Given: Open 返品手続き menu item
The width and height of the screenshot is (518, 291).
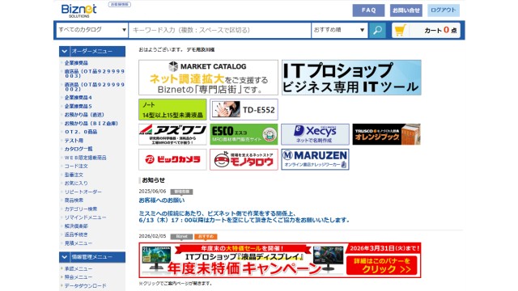Looking at the screenshot, I should coord(76,234).
